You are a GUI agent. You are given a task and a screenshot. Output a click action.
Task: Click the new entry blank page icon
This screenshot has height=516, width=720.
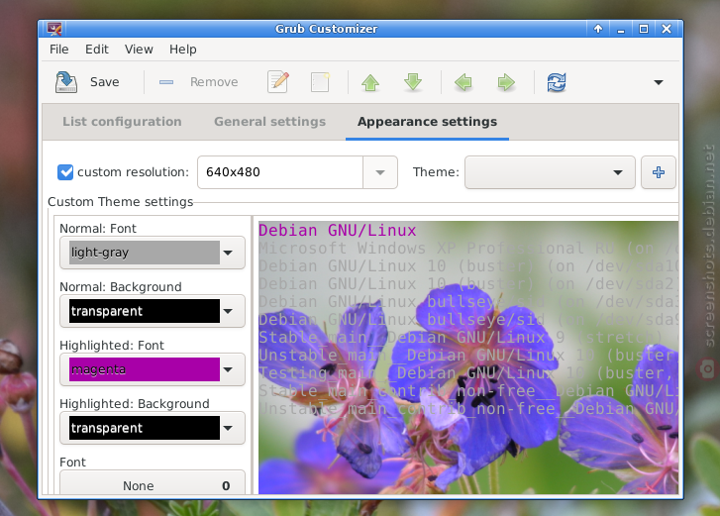pos(320,82)
